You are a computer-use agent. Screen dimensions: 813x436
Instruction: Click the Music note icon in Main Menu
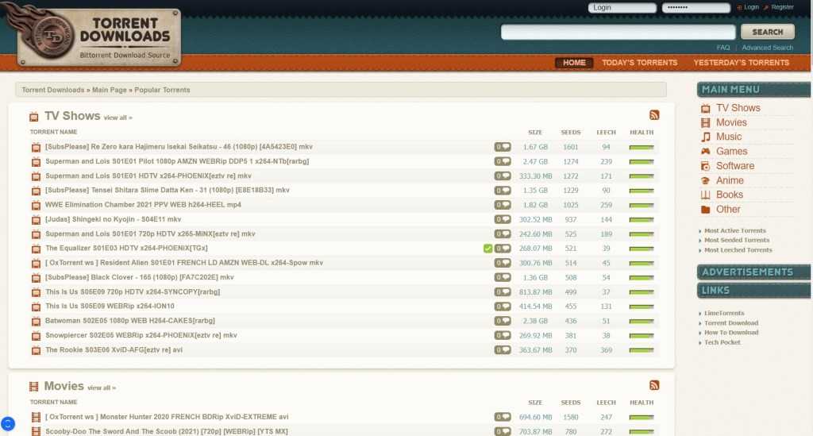coord(705,137)
